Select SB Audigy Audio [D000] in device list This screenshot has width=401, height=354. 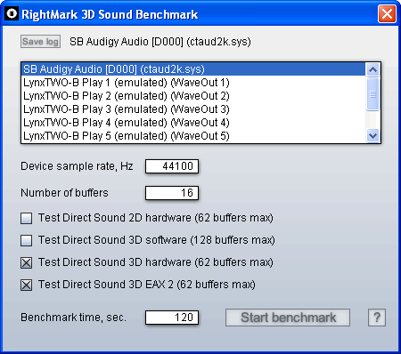[x=193, y=69]
